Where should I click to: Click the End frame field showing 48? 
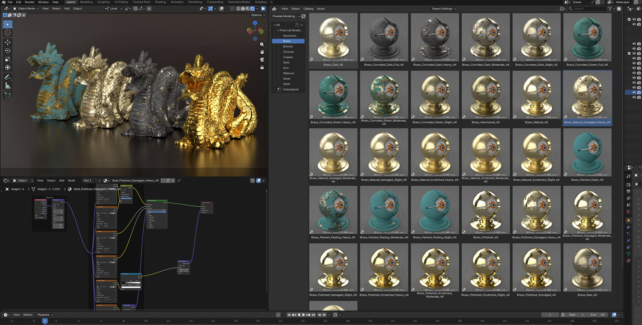coord(598,315)
